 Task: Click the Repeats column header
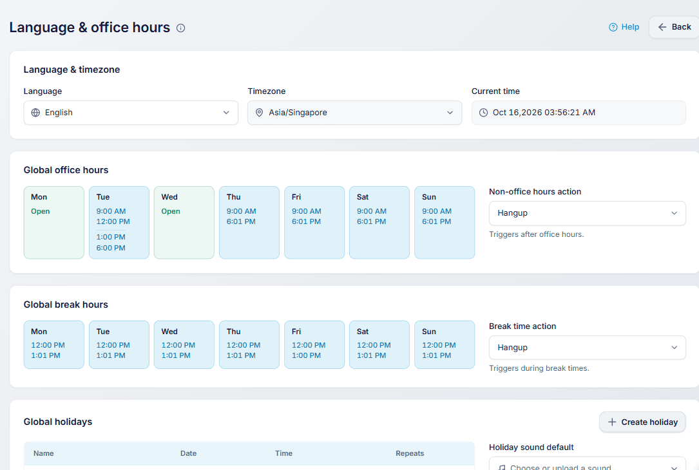[410, 453]
